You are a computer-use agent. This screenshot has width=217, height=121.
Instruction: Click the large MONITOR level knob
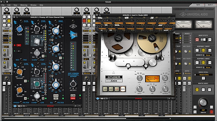pyautogui.click(x=203, y=103)
